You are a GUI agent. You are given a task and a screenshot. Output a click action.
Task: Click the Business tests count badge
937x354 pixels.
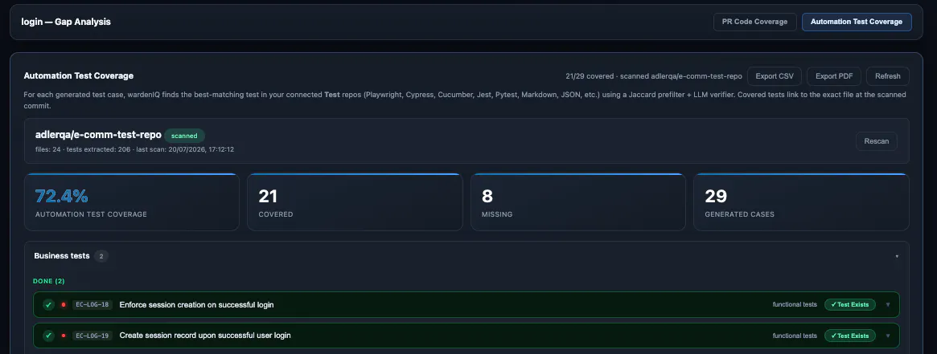pyautogui.click(x=101, y=256)
